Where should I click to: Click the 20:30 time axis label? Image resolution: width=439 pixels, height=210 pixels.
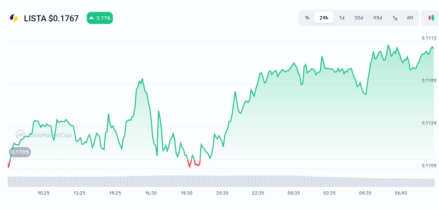coord(222,193)
